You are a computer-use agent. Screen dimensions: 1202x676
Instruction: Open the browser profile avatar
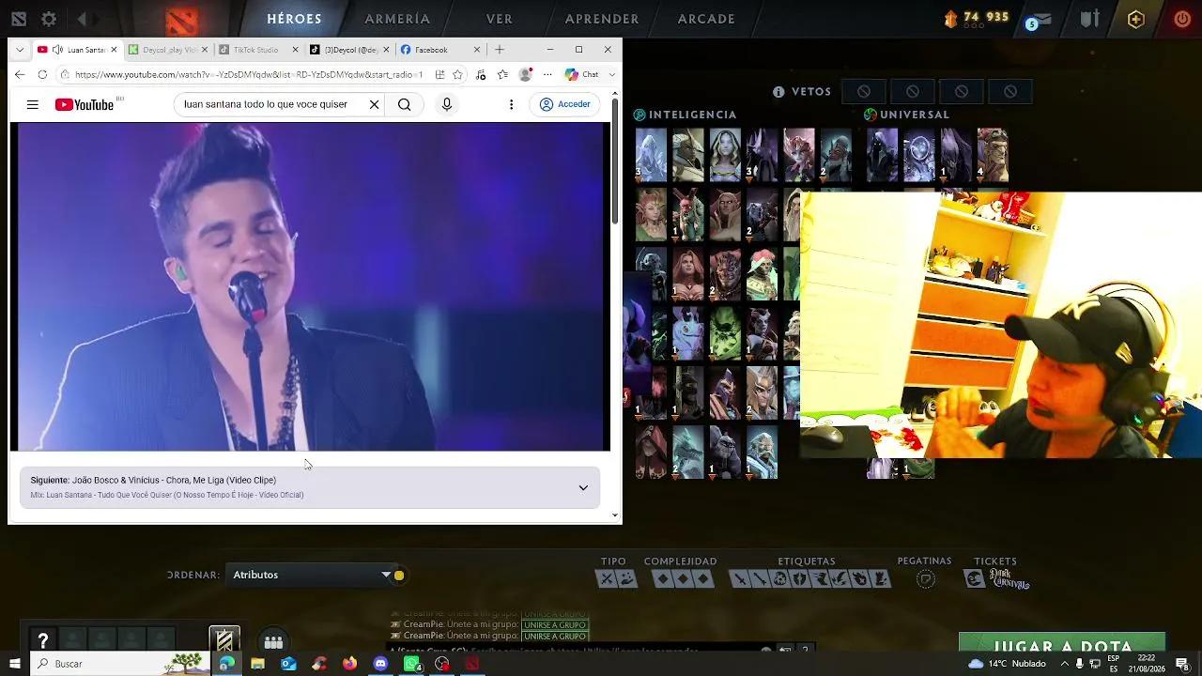point(526,74)
